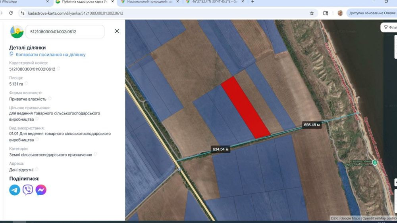The width and height of the screenshot is (397, 223).
Task: Open a new browser tab
Action: [252, 2]
